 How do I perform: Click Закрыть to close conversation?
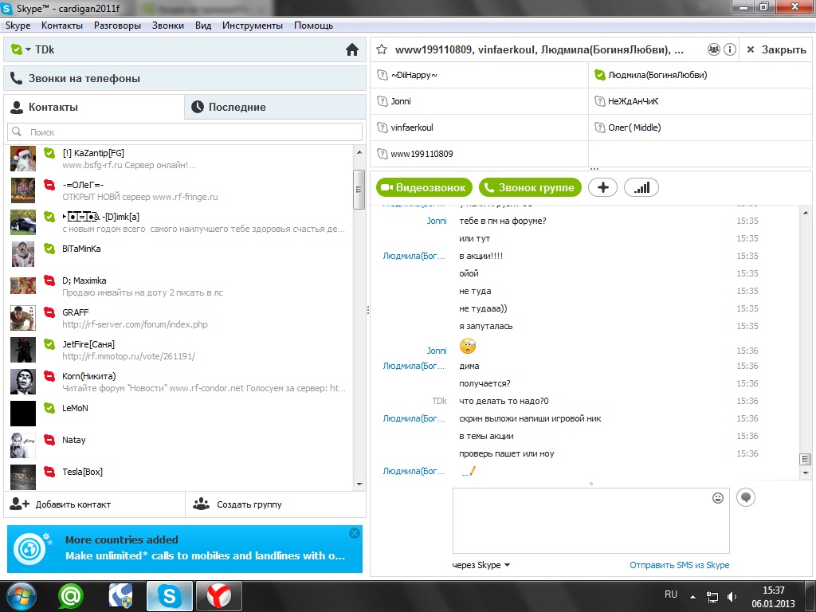coord(776,49)
